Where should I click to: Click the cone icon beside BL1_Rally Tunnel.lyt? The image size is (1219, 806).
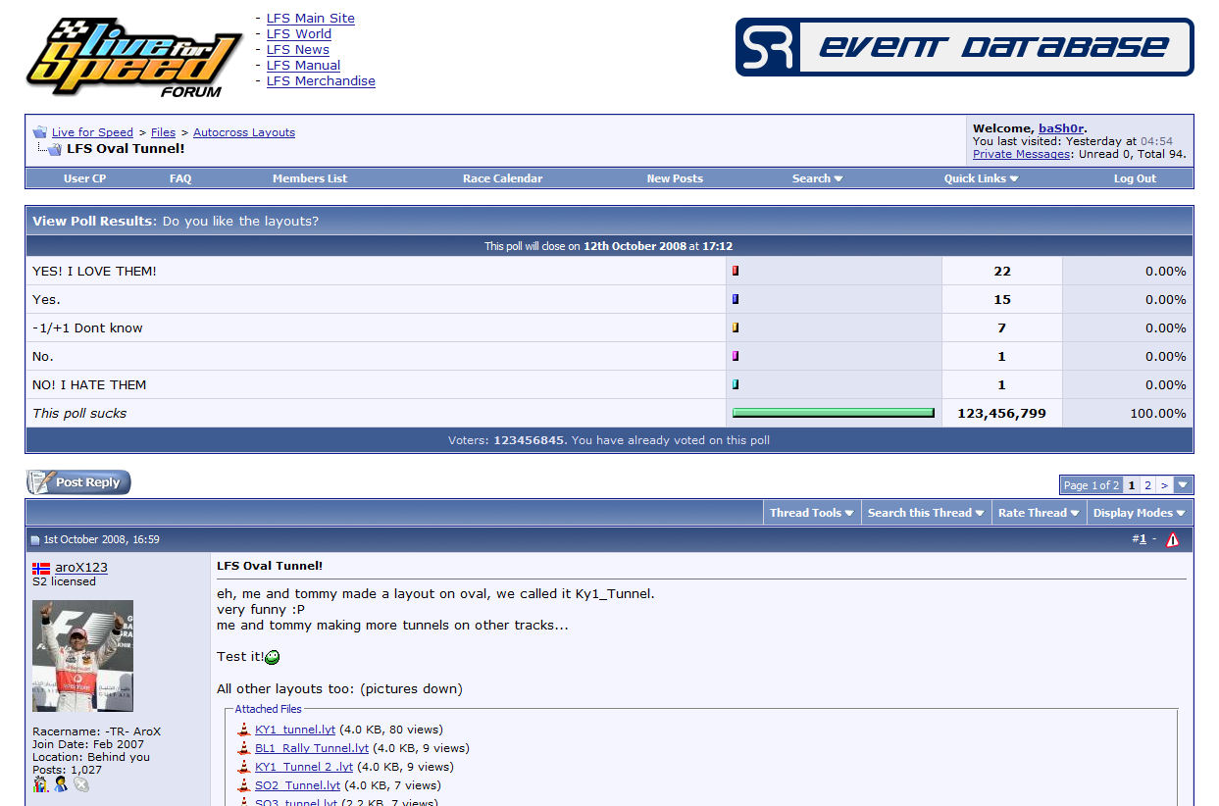(244, 748)
